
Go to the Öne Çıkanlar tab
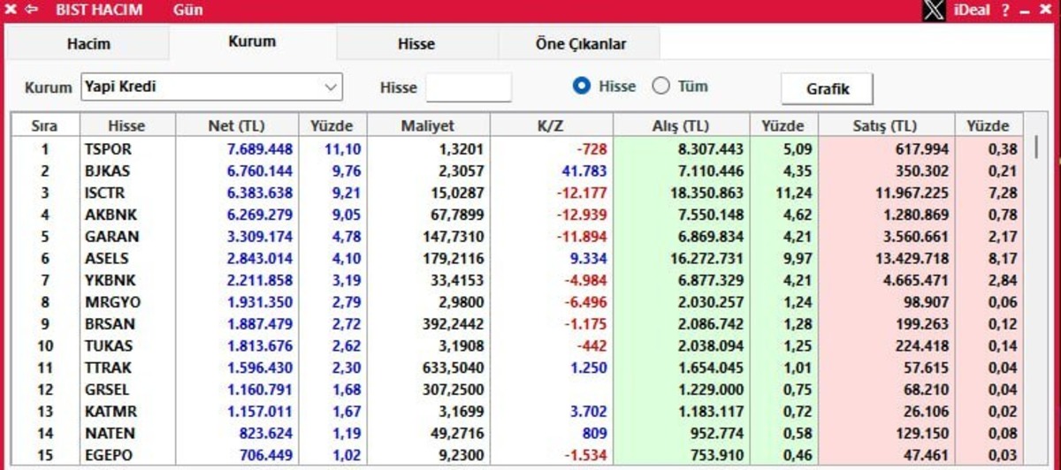pyautogui.click(x=580, y=43)
